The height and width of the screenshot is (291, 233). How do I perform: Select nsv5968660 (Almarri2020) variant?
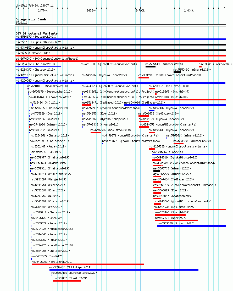click(x=185, y=135)
